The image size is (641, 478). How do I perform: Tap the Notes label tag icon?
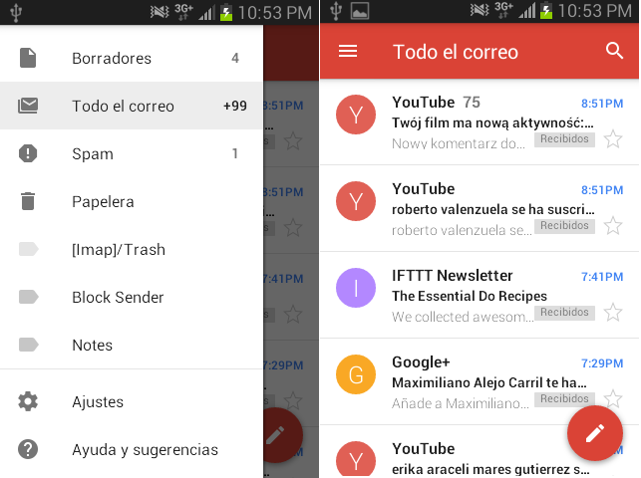point(29,345)
